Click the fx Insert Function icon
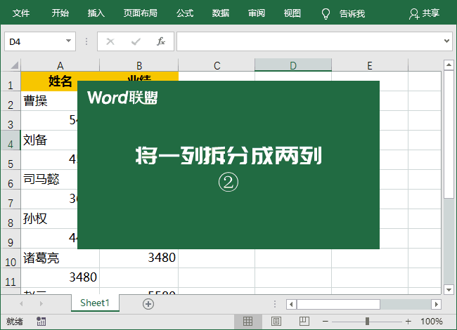 pos(161,41)
